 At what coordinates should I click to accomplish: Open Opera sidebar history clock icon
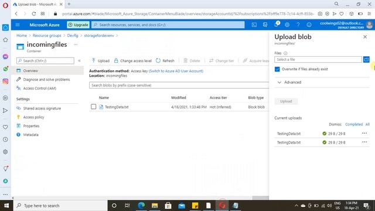(5, 139)
